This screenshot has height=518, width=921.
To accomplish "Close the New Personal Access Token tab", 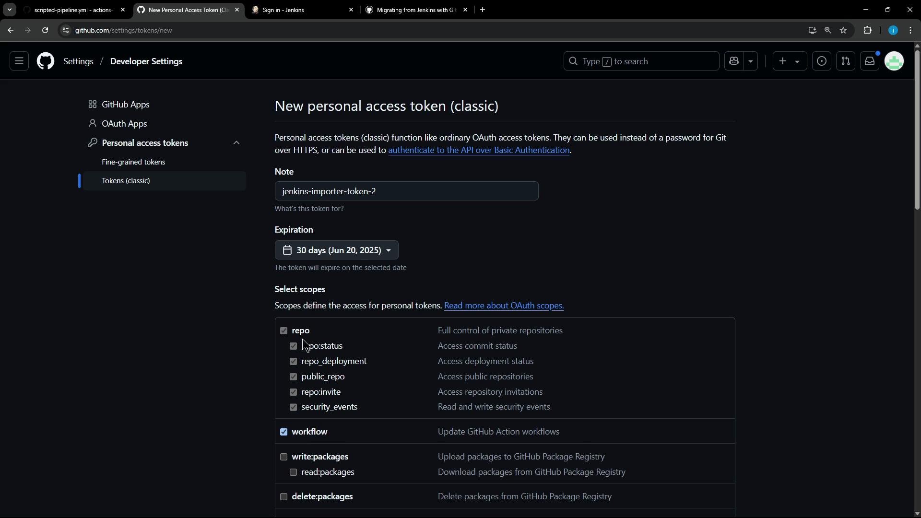I will pos(237,10).
